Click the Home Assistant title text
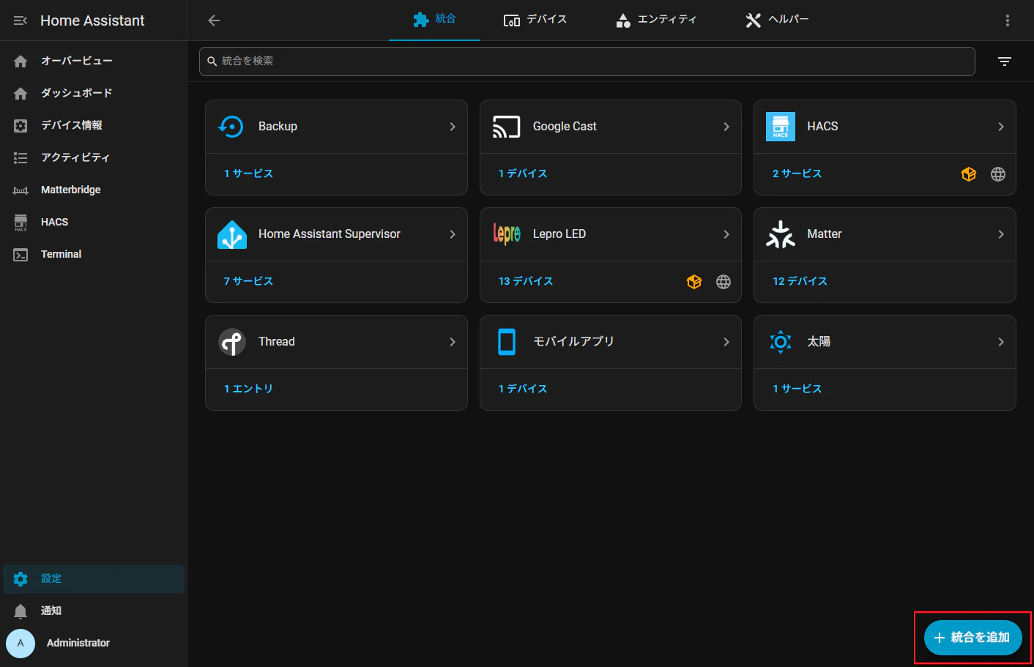 click(x=92, y=21)
